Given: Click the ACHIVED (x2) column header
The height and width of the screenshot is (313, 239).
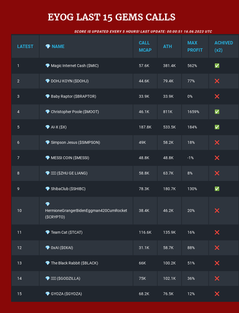Looking at the screenshot, I should tap(223, 46).
